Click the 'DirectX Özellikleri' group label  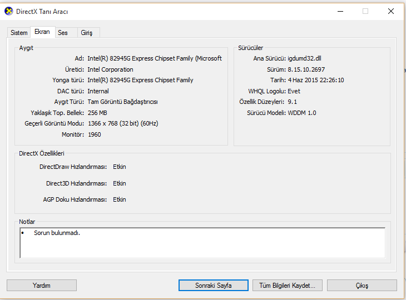[x=41, y=153]
